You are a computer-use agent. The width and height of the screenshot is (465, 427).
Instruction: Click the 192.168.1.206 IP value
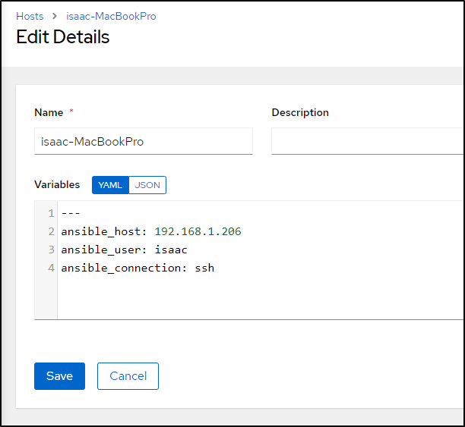(198, 231)
